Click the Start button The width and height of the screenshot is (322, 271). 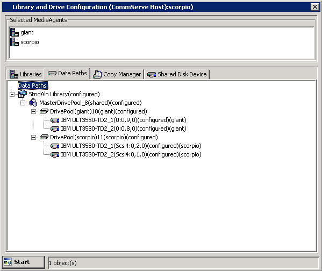24,262
